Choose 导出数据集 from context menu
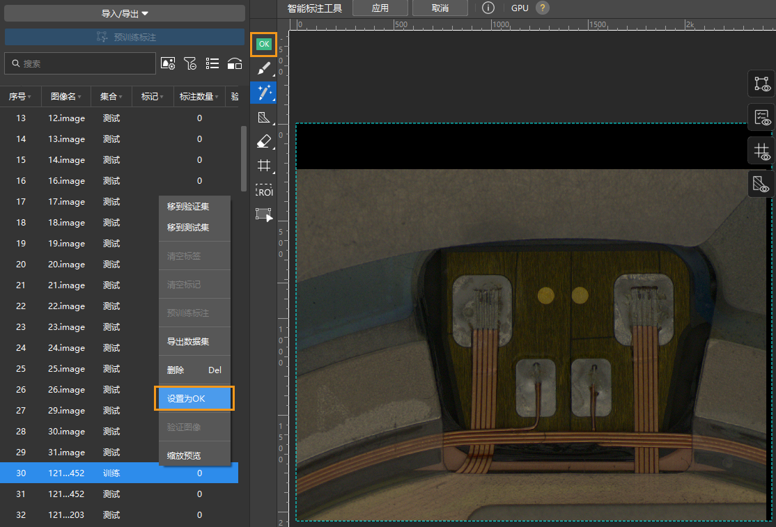This screenshot has height=527, width=776. [x=194, y=342]
